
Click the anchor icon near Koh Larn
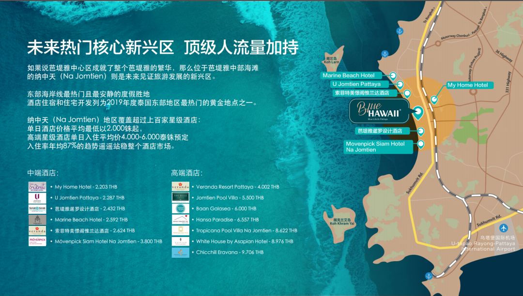coord(385,54)
